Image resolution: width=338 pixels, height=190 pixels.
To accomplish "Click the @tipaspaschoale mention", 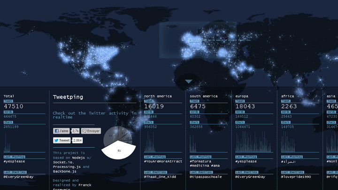I will tap(206, 177).
